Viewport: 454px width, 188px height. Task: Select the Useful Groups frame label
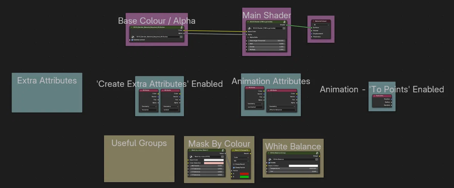point(139,143)
